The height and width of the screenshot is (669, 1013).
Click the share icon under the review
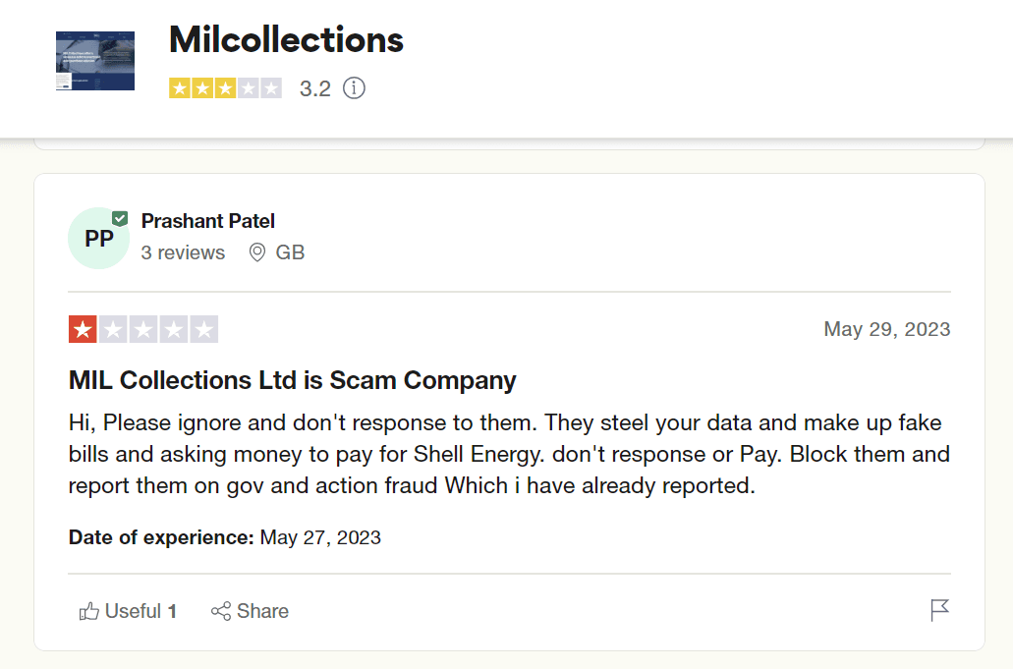(221, 611)
